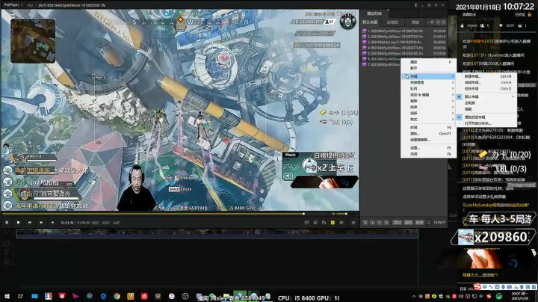The image size is (538, 302).
Task: Move selected item to top of playlist
Action: point(365,223)
